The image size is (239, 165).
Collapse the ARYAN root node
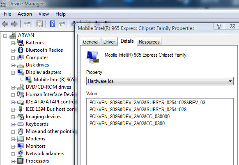(5, 36)
